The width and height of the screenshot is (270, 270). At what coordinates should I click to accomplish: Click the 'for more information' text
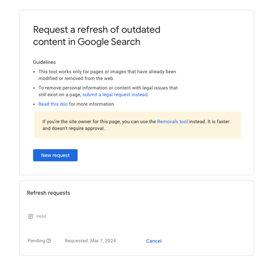click(91, 104)
